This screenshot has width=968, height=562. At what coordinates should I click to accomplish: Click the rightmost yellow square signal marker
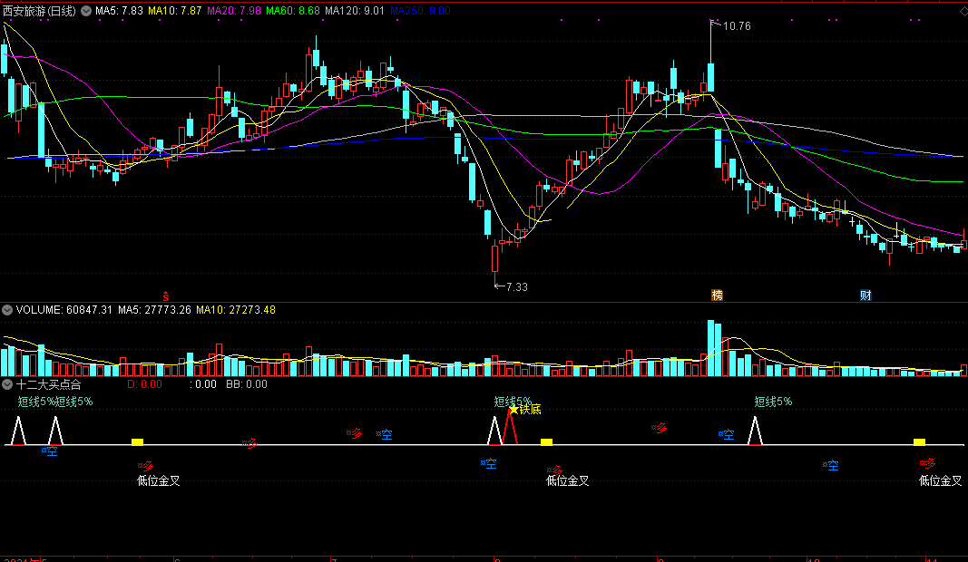(x=919, y=441)
